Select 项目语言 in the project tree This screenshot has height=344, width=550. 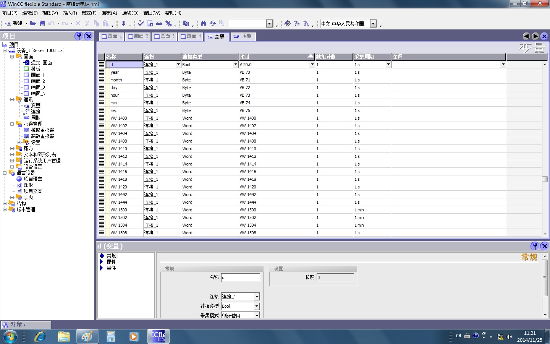33,179
